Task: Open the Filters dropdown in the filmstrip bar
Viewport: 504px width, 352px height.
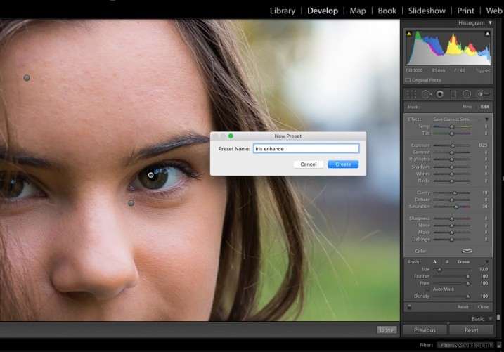Action: [465, 345]
